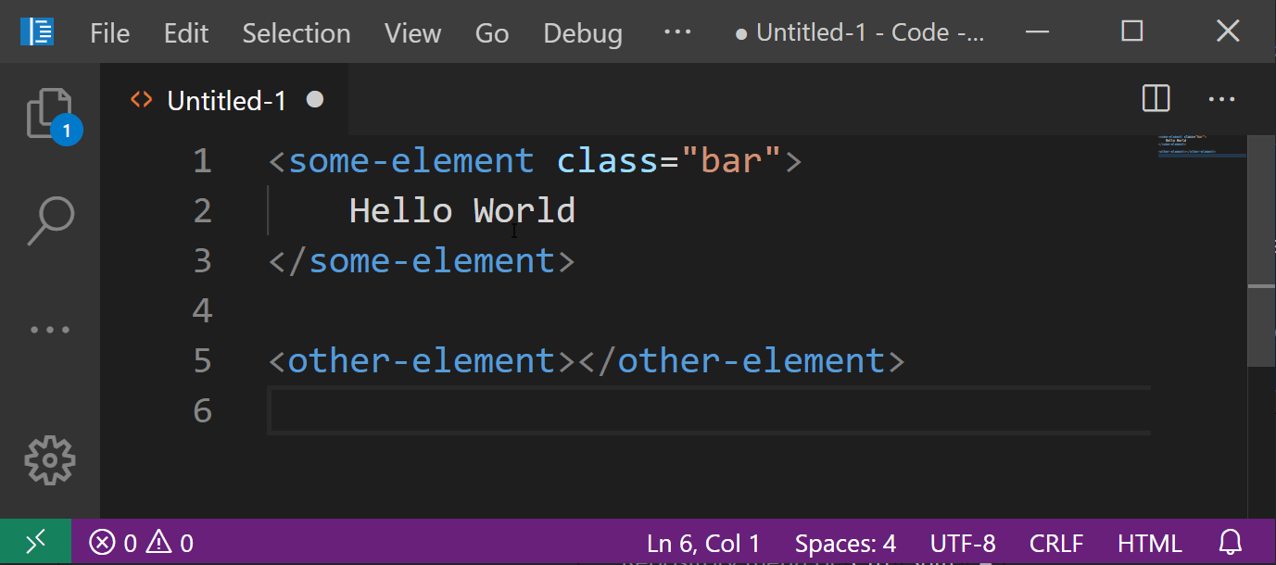Maximize the VS Code window
Viewport: 1276px width, 565px height.
click(x=1132, y=32)
